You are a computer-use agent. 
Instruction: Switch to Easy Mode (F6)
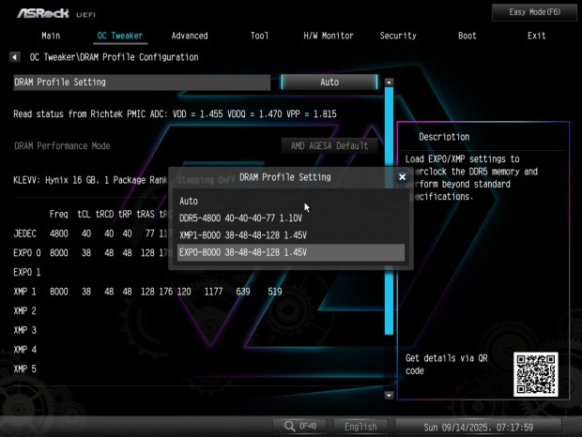coord(534,12)
